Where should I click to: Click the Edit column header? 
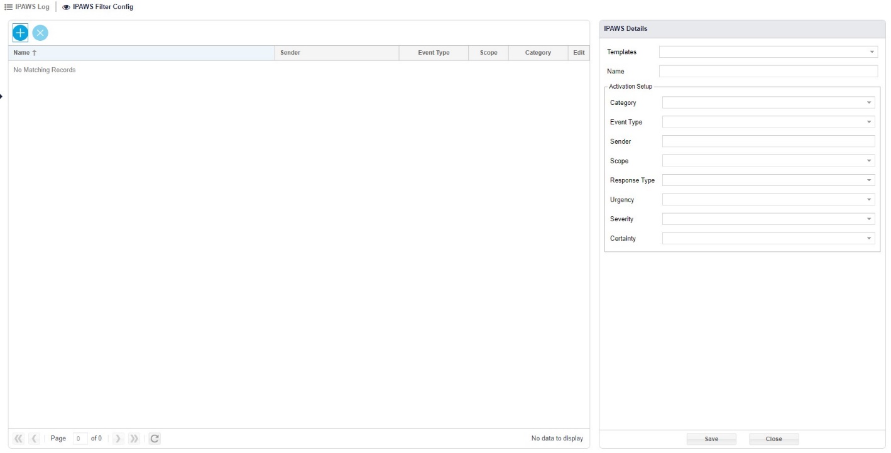(579, 53)
